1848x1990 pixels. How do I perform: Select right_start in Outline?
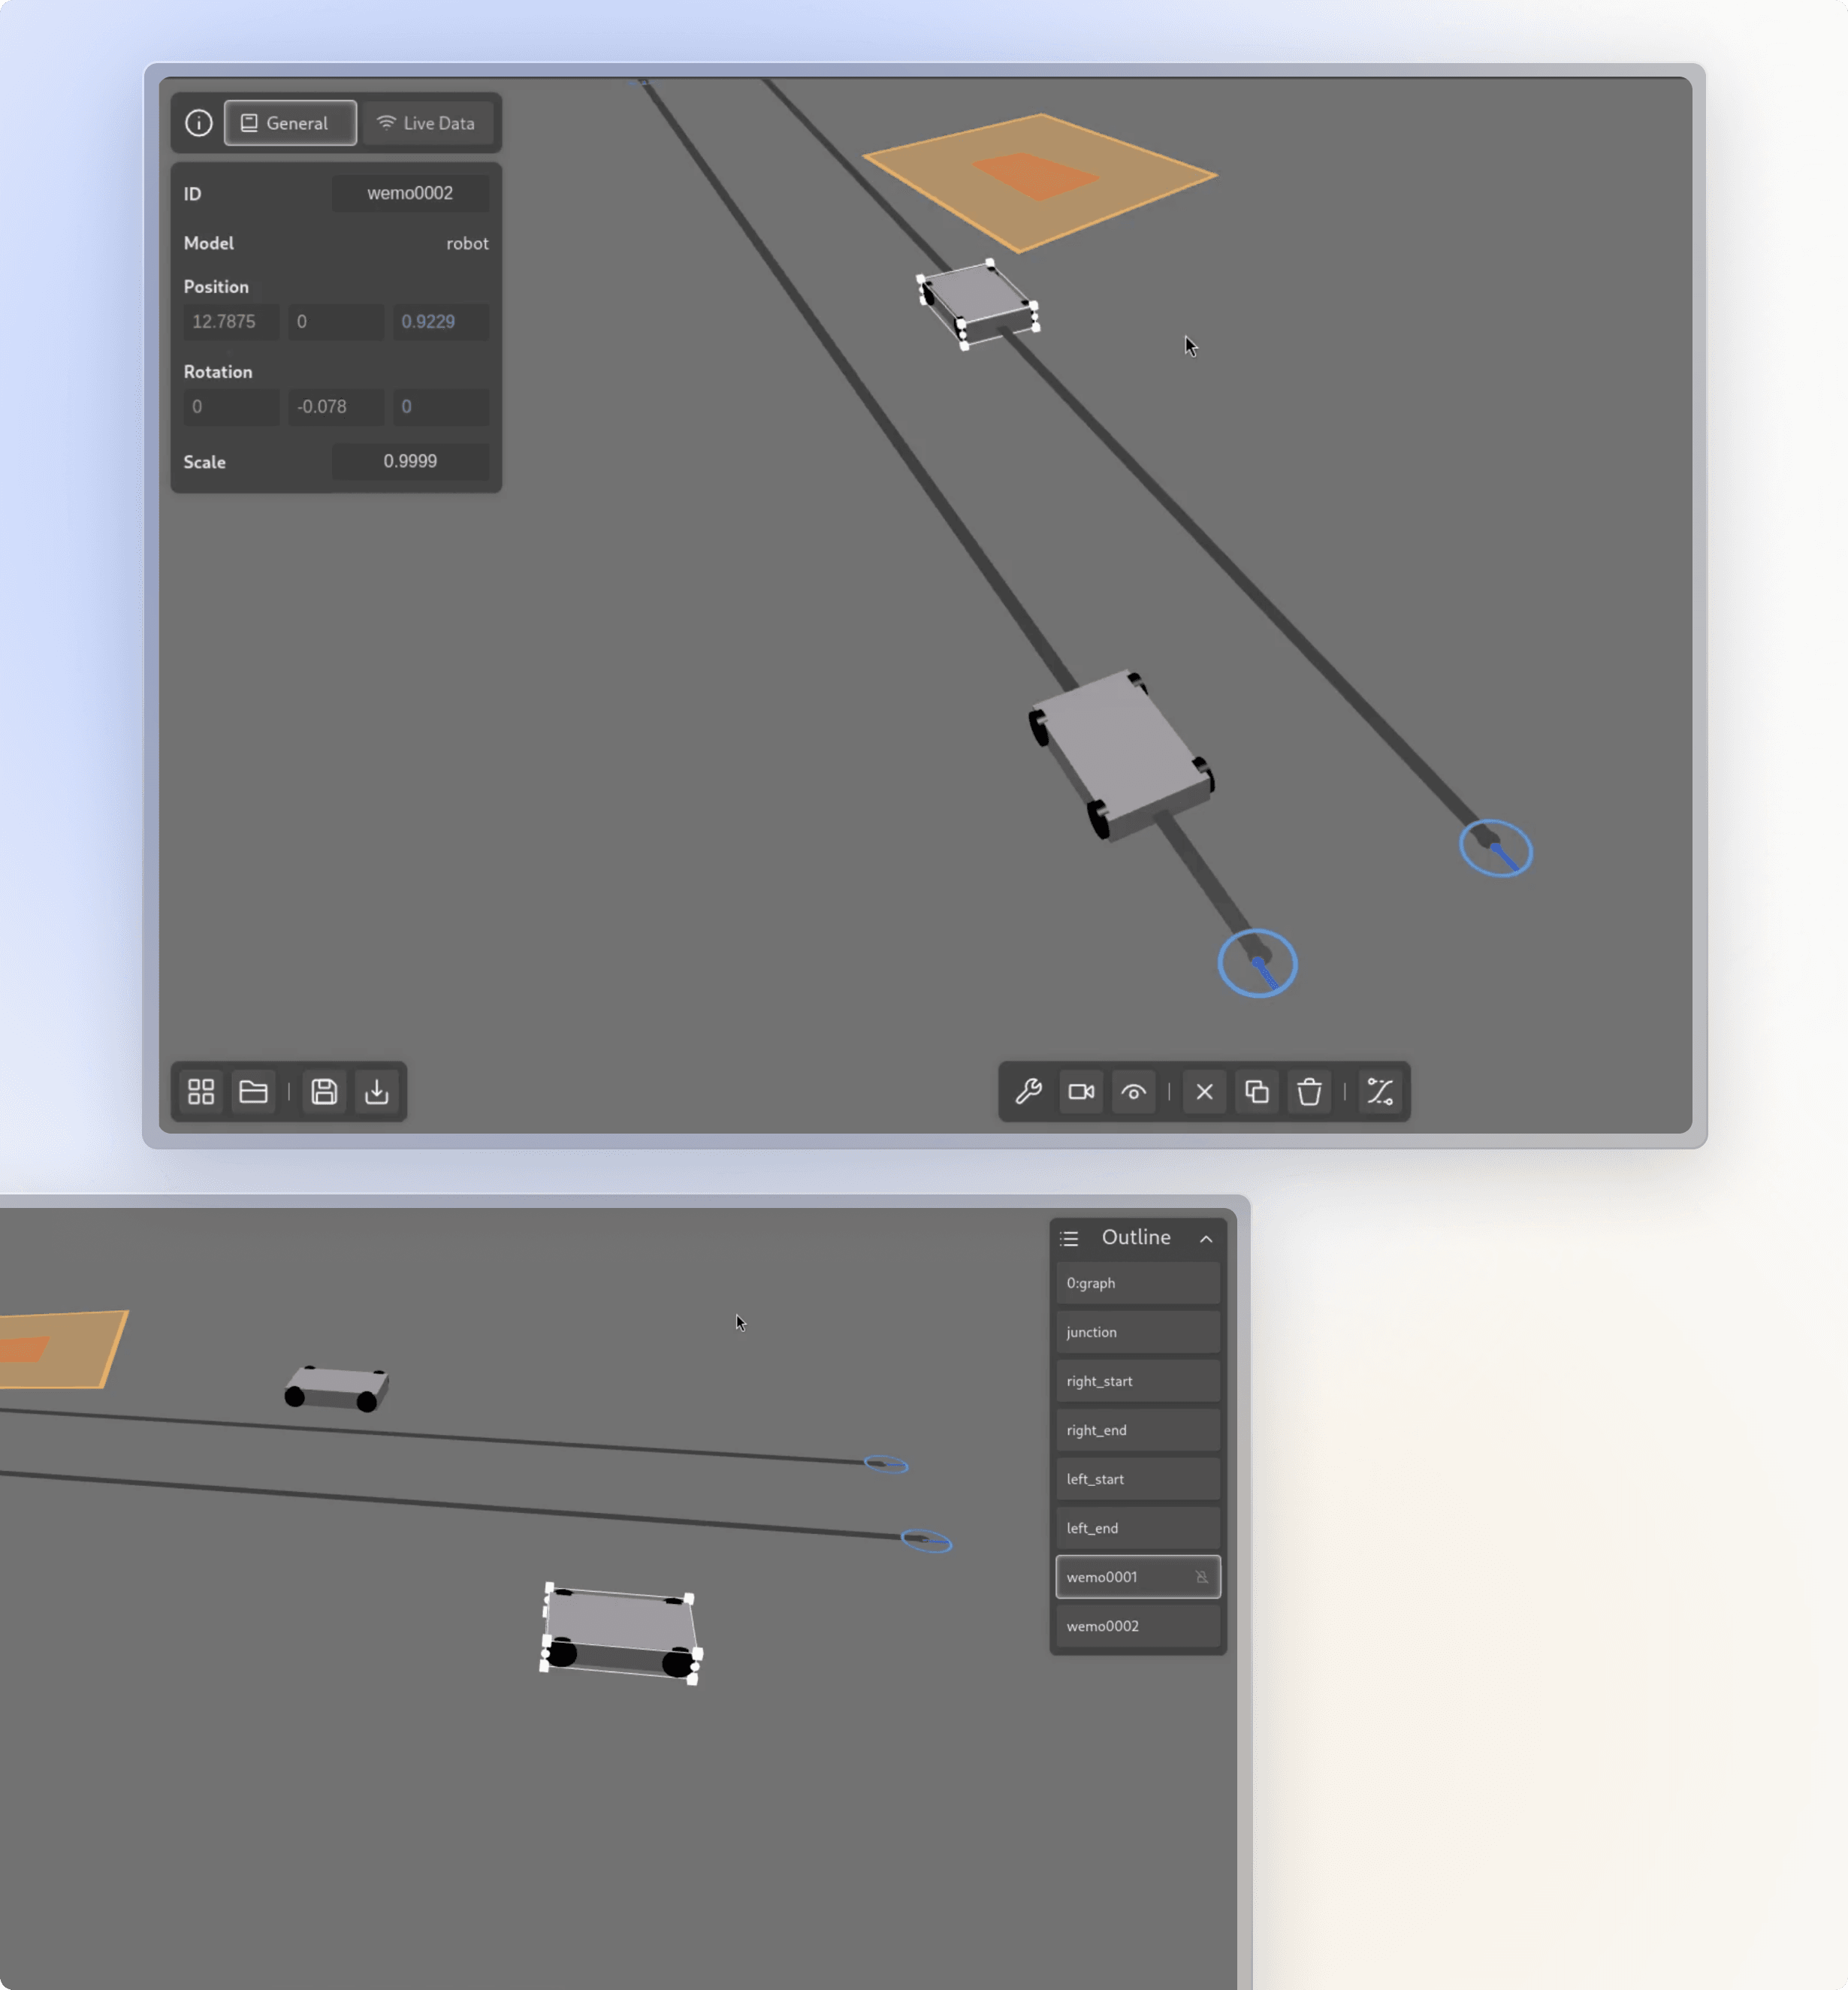pyautogui.click(x=1138, y=1381)
